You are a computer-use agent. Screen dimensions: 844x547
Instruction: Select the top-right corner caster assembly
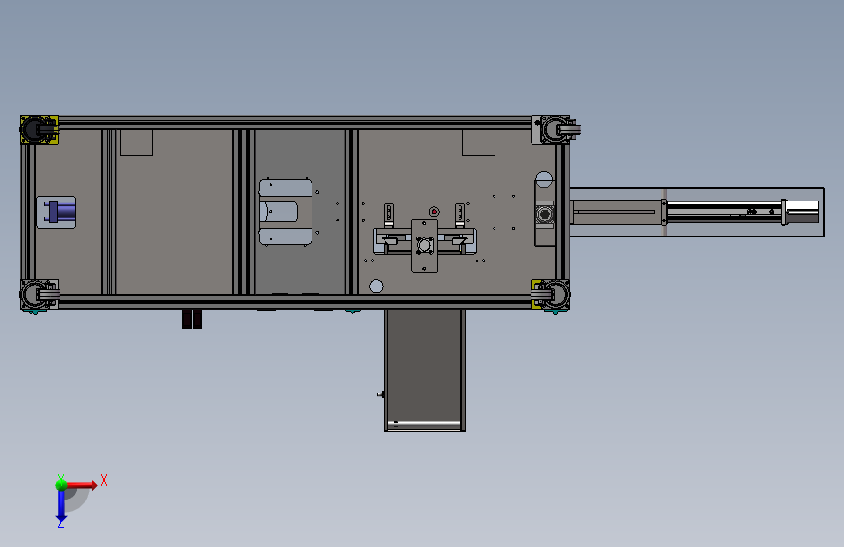pos(555,129)
